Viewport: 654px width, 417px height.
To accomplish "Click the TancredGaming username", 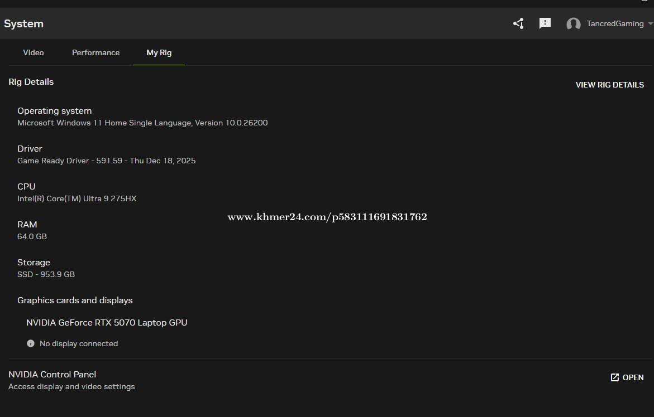I will 615,24.
